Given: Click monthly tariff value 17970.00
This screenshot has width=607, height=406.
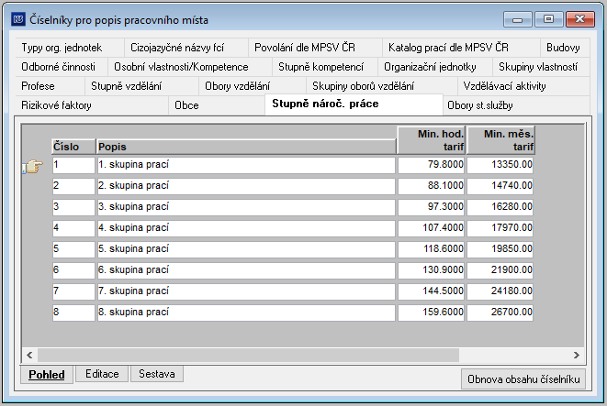Looking at the screenshot, I should click(500, 228).
